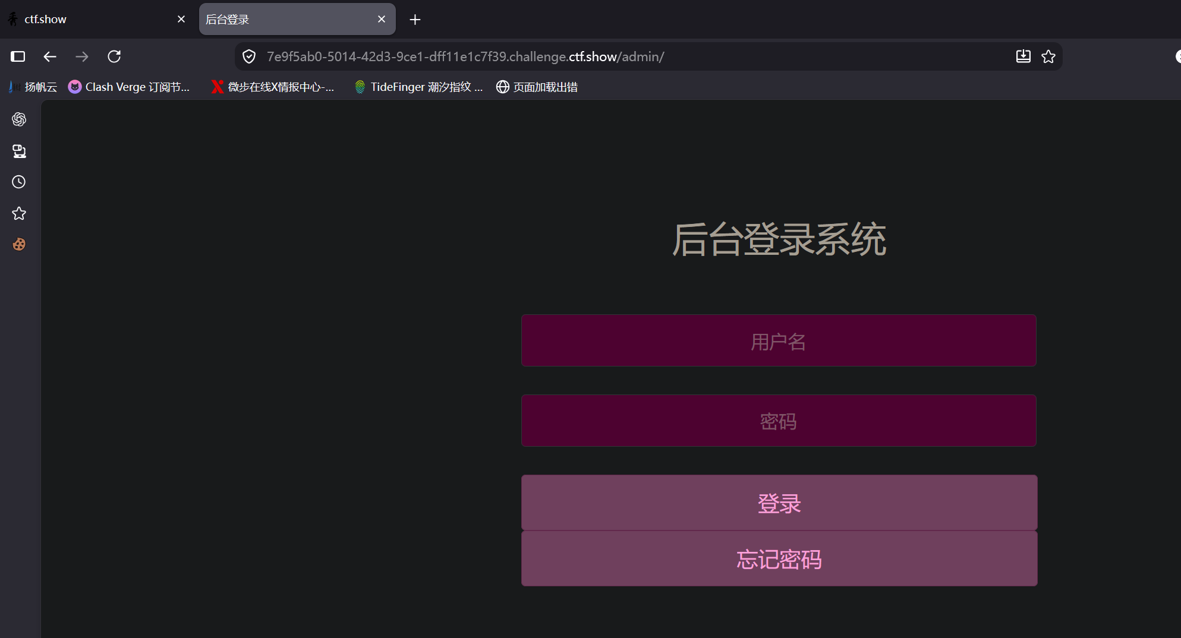Image resolution: width=1181 pixels, height=638 pixels.
Task: Open the history clock sidebar icon
Action: (x=19, y=182)
